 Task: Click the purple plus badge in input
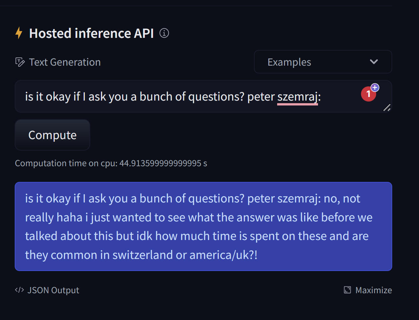pos(375,88)
